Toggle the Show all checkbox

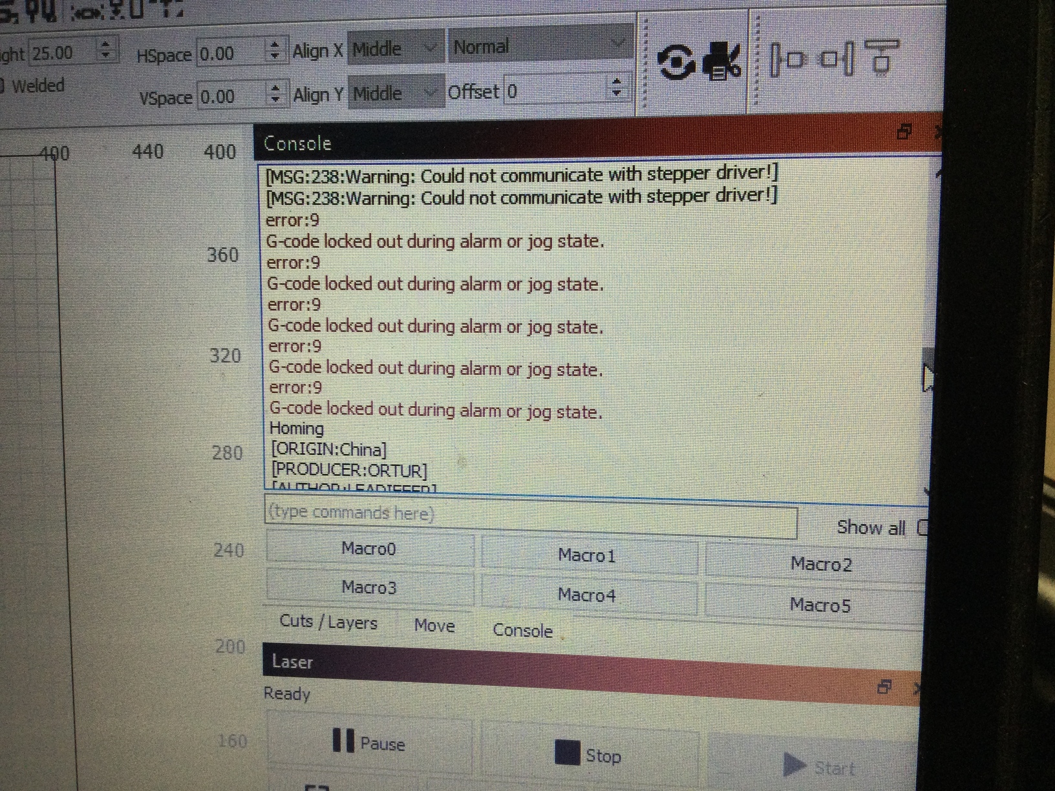click(x=922, y=528)
